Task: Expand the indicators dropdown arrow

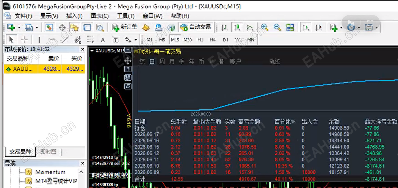Action: click(x=341, y=27)
